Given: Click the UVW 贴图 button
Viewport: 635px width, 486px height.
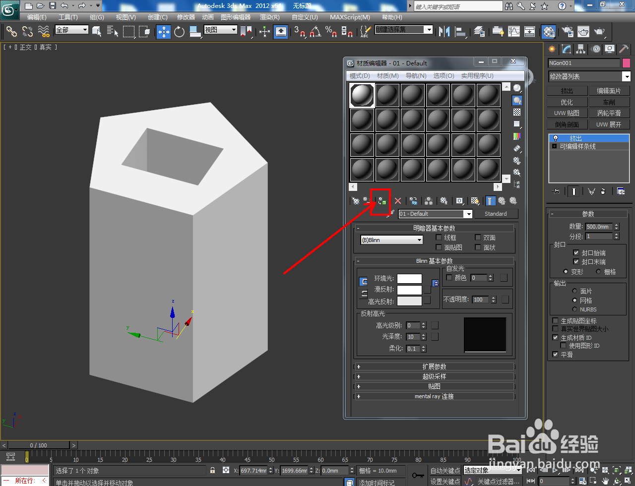Looking at the screenshot, I should click(x=567, y=113).
